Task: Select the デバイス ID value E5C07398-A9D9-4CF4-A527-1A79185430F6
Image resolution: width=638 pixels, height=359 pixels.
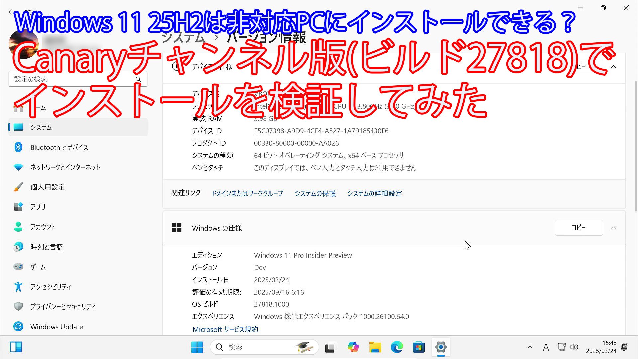Action: click(321, 131)
